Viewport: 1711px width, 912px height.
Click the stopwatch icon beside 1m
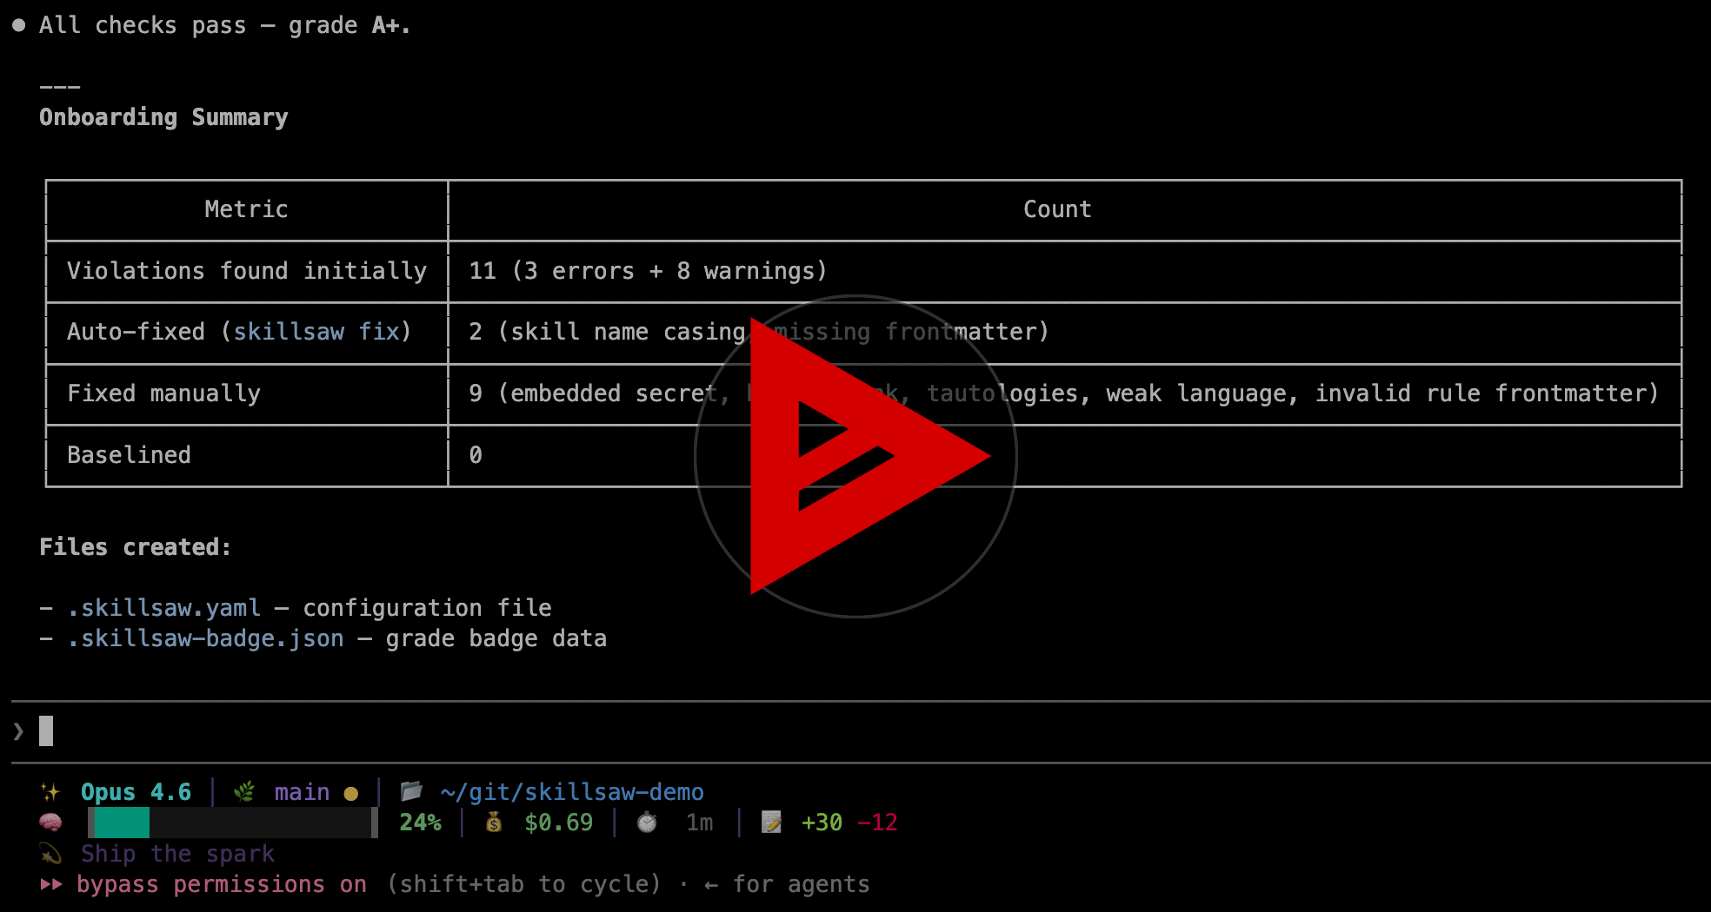tap(647, 822)
